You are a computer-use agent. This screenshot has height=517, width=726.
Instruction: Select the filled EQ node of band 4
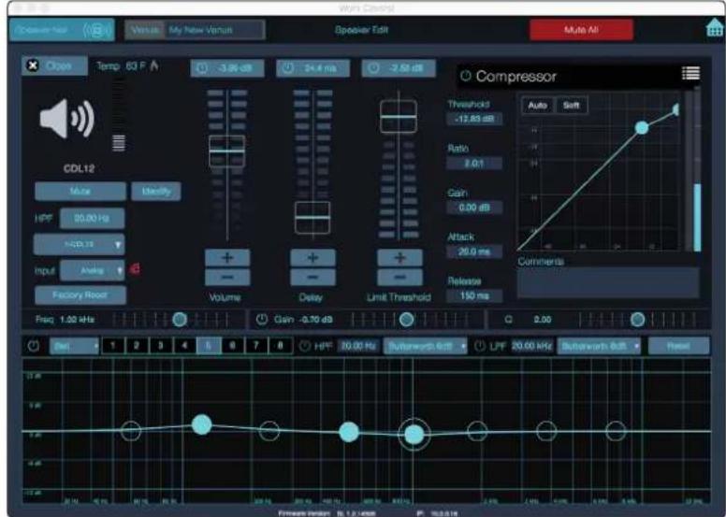[349, 432]
